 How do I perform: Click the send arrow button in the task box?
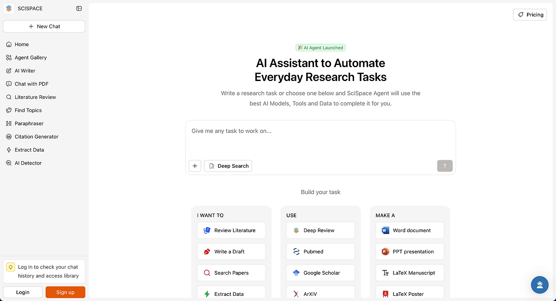445,166
